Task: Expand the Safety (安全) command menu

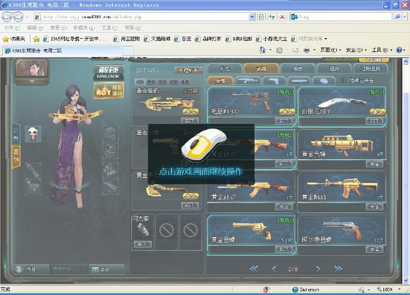Action: click(356, 50)
